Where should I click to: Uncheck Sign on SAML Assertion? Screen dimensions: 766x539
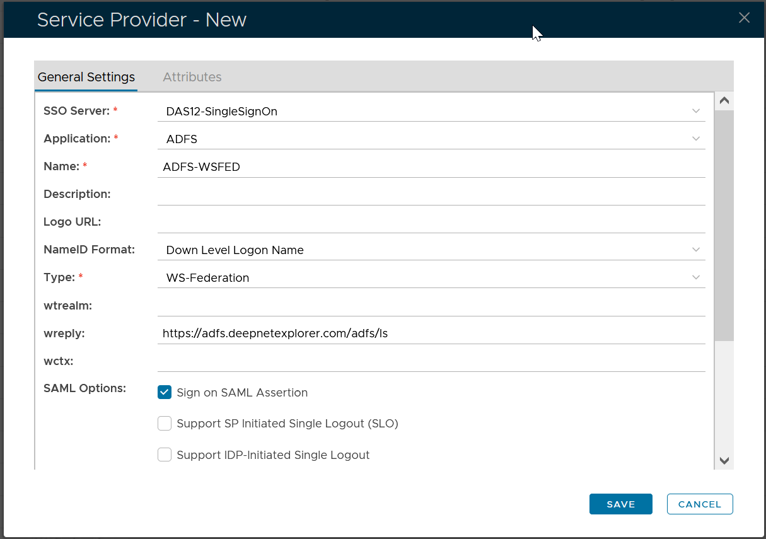click(x=165, y=393)
